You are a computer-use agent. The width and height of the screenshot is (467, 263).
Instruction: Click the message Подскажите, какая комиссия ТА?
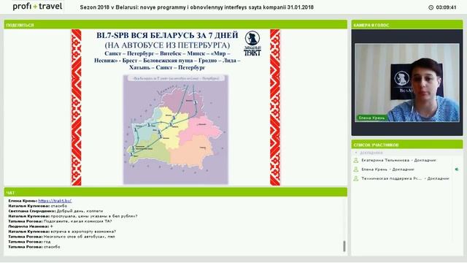tap(60, 221)
